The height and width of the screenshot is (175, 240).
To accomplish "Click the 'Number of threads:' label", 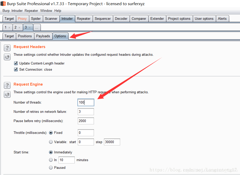I will pos(27,102).
